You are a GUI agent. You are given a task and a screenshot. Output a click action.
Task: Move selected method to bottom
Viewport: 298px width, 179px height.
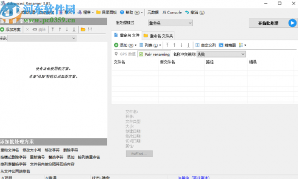point(74,29)
